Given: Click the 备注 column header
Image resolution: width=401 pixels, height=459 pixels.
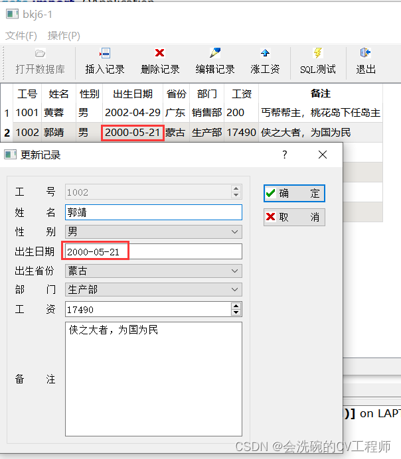Looking at the screenshot, I should click(321, 94).
